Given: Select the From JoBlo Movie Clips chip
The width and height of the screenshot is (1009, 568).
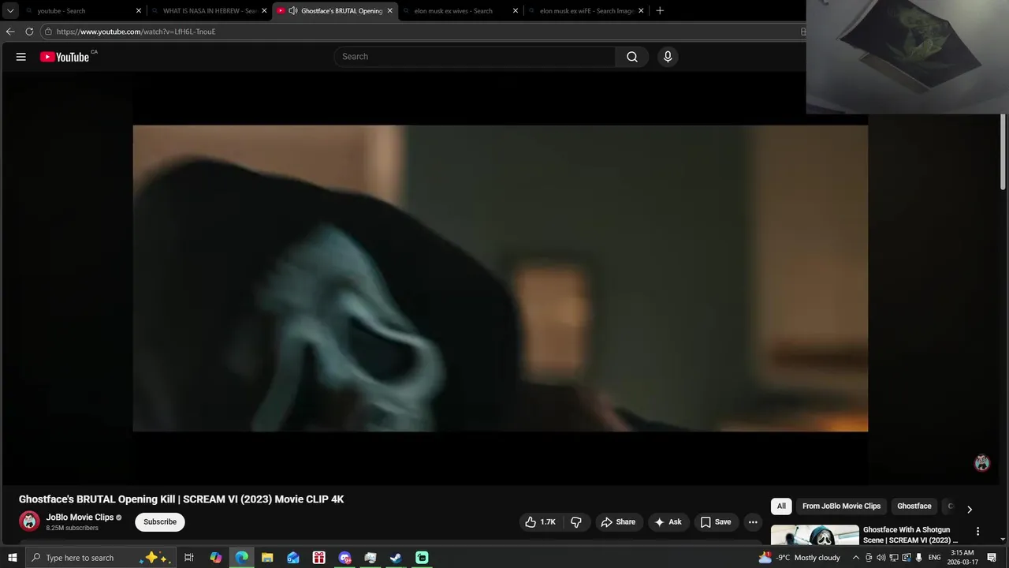Looking at the screenshot, I should [841, 506].
